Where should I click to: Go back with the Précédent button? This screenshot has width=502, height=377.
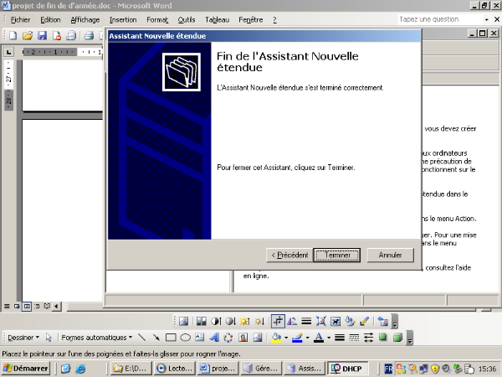(289, 255)
